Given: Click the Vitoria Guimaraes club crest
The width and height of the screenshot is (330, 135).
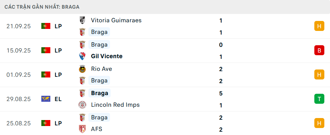Looking at the screenshot, I should (82, 20).
